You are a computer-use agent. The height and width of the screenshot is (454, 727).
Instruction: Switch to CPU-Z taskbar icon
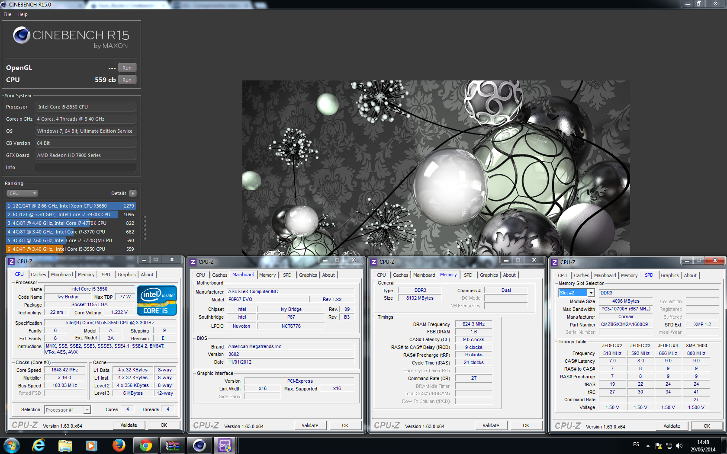(x=225, y=445)
